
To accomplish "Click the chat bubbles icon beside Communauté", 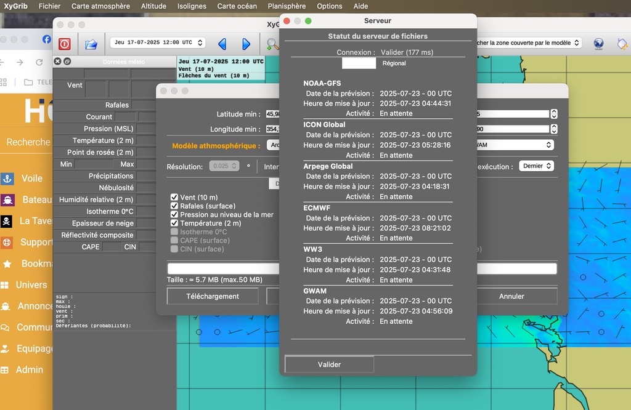I will [5, 328].
